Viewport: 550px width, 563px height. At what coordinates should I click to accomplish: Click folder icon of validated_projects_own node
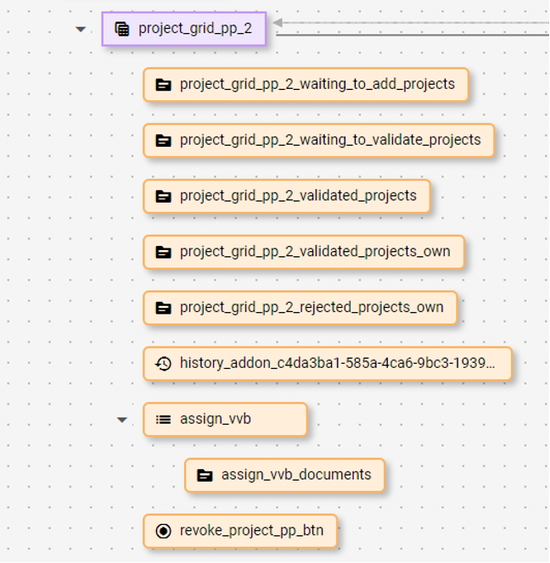(164, 252)
